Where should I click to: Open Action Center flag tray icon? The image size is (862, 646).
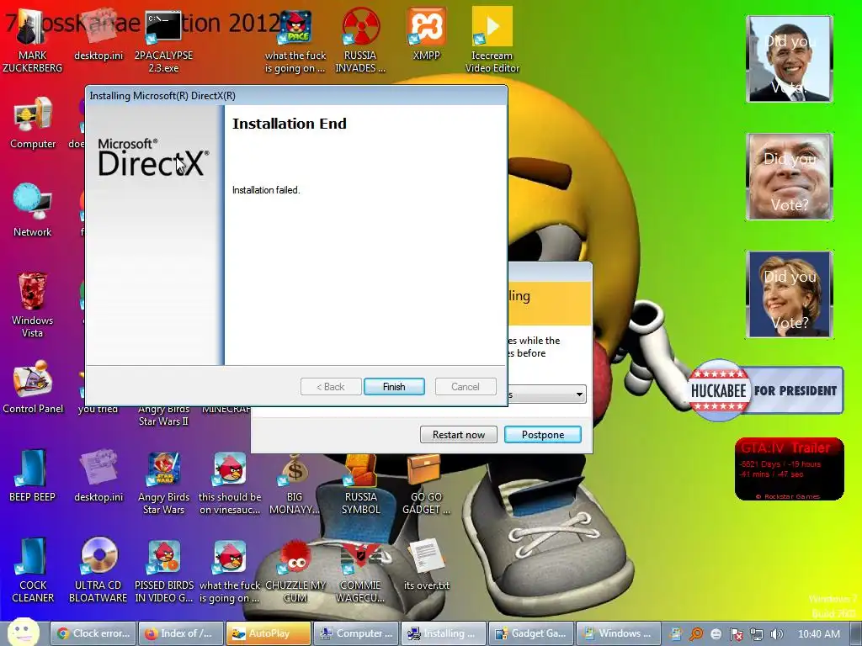point(737,634)
